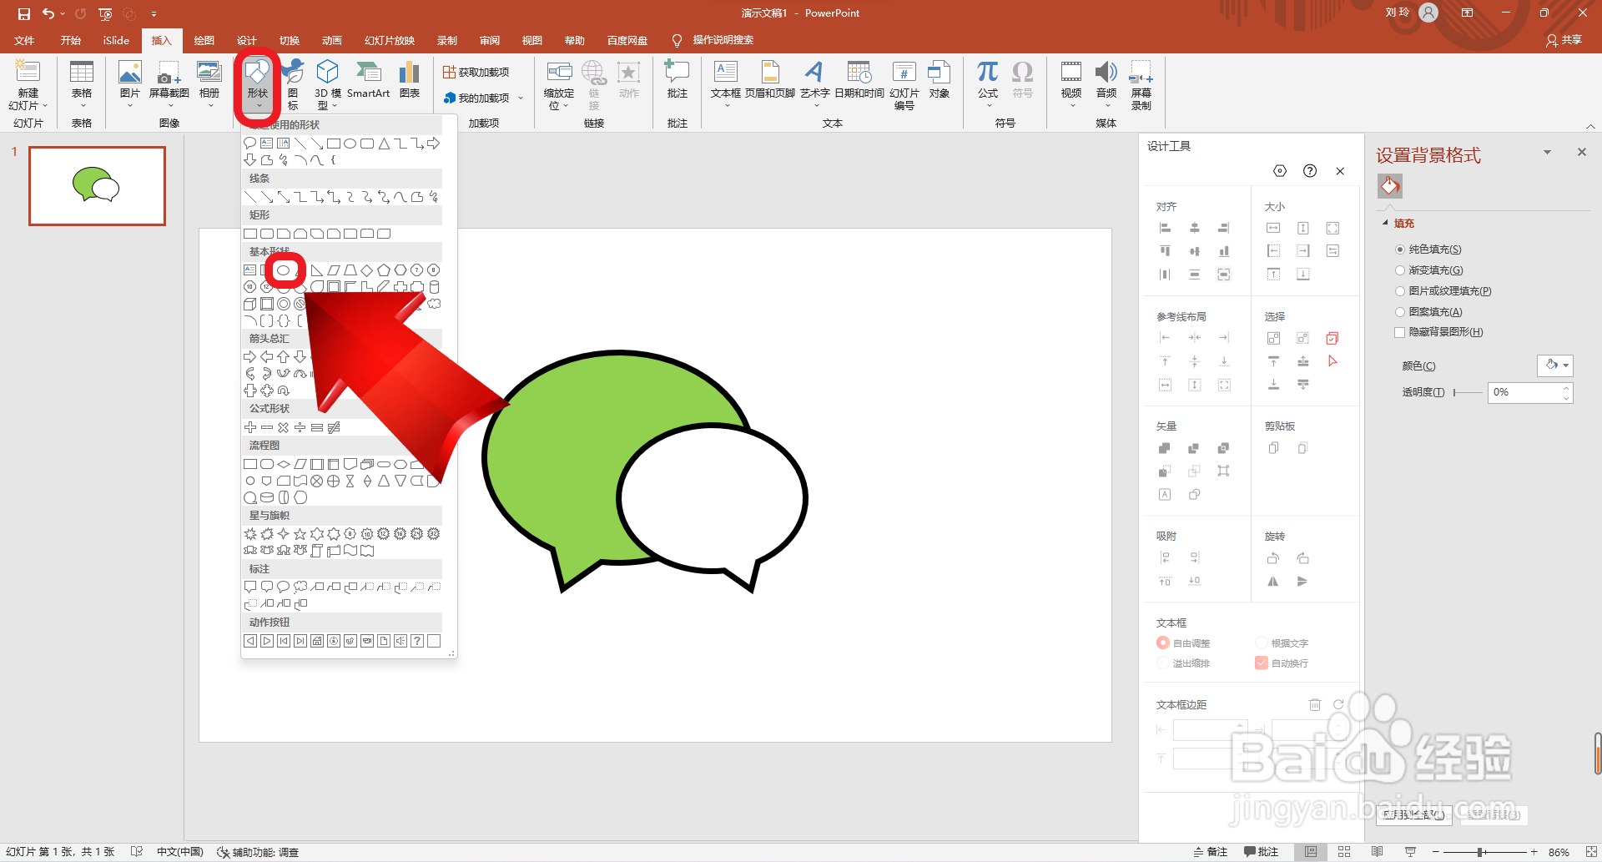1602x862 pixels.
Task: Click the 透明度 transparency slider
Action: 1468,392
